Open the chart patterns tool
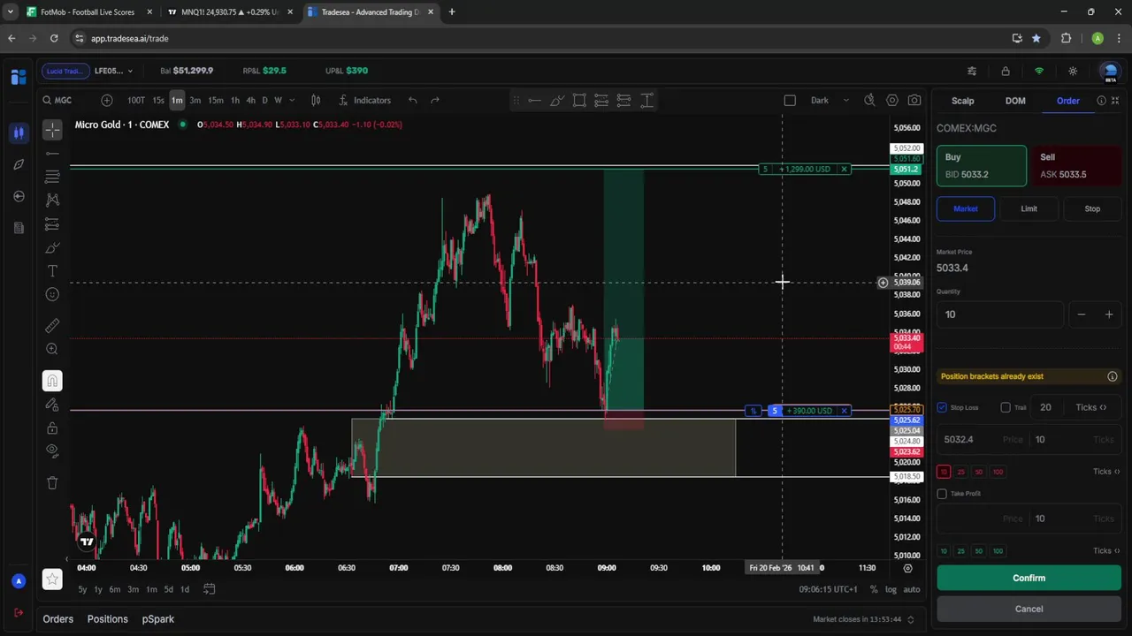The width and height of the screenshot is (1132, 636). pyautogui.click(x=52, y=201)
